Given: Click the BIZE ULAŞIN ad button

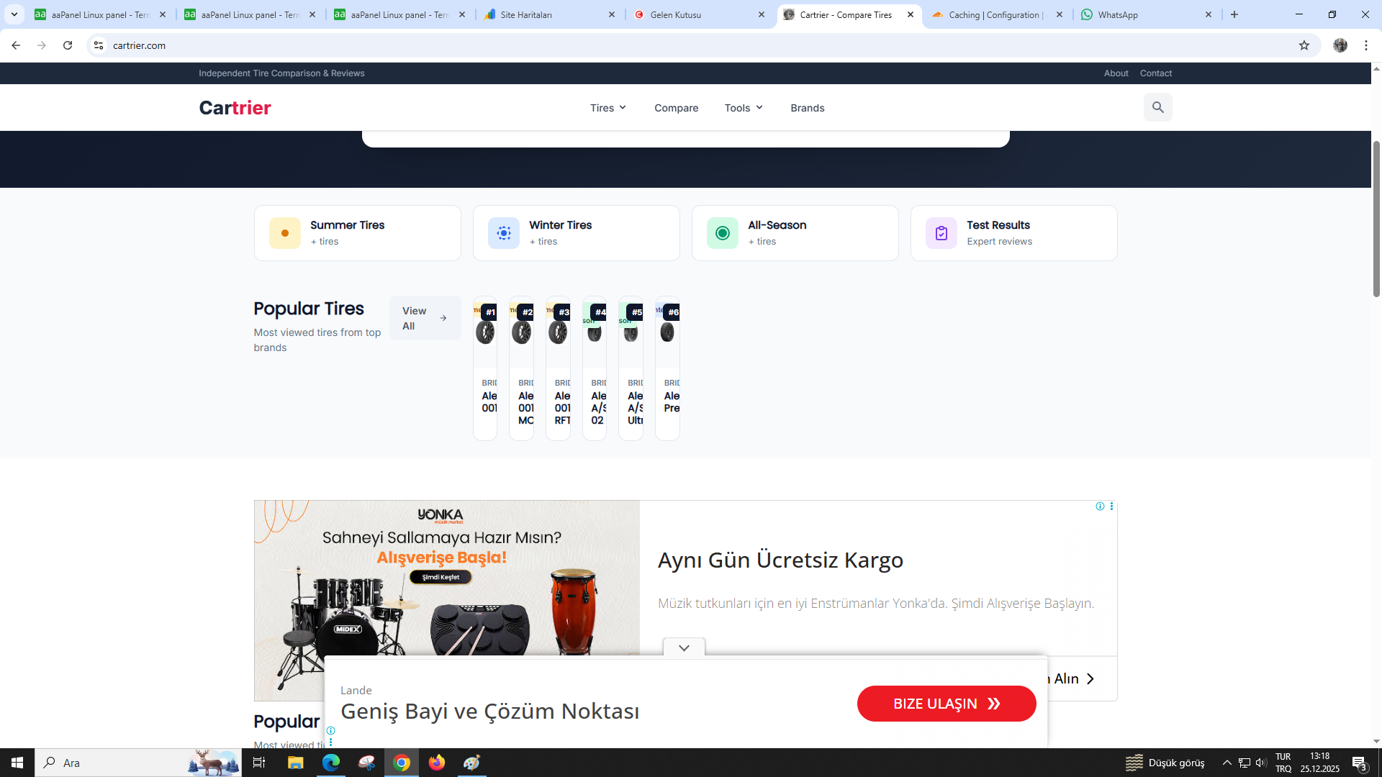Looking at the screenshot, I should [x=947, y=704].
